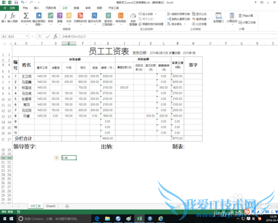278x223 pixels.
Task: Open Math & Trig (数学和三角函数) functions
Action: click(x=108, y=18)
